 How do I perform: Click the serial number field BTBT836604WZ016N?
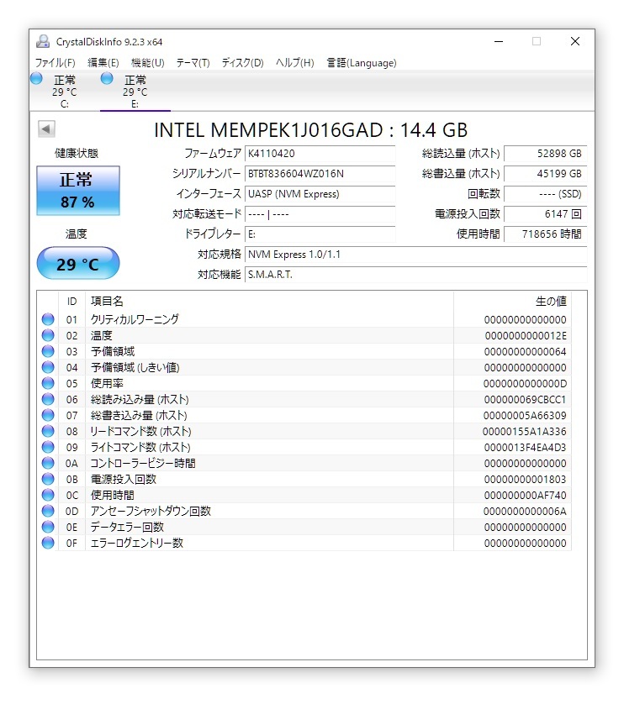[320, 174]
